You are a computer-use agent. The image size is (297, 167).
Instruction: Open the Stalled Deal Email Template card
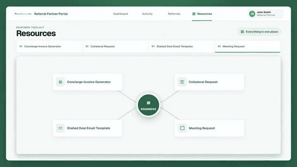(88, 128)
